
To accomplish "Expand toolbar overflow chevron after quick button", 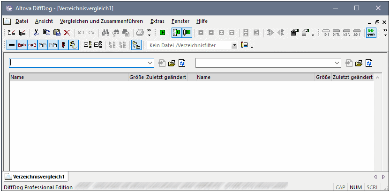I will pos(385,32).
